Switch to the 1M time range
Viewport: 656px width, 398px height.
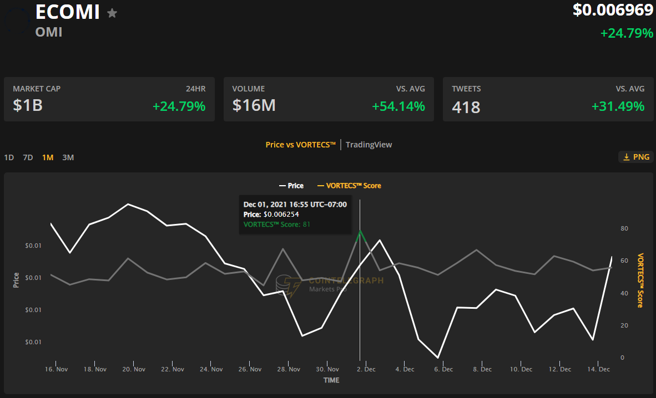(48, 157)
